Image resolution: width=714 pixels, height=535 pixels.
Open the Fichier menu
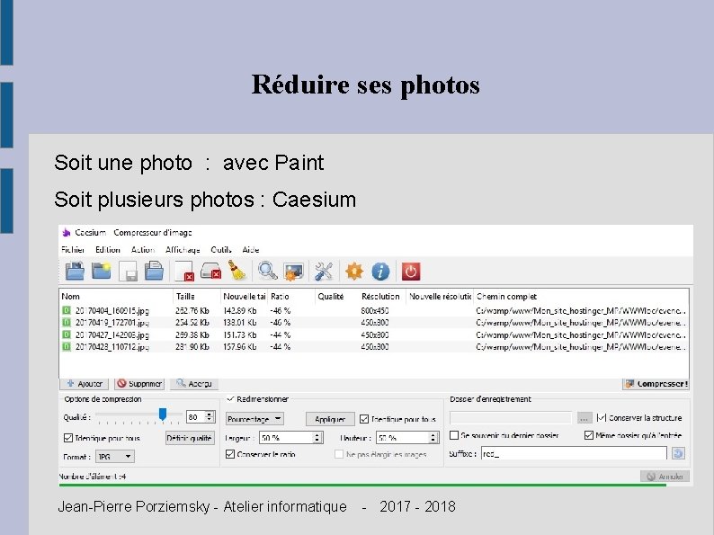(x=73, y=249)
